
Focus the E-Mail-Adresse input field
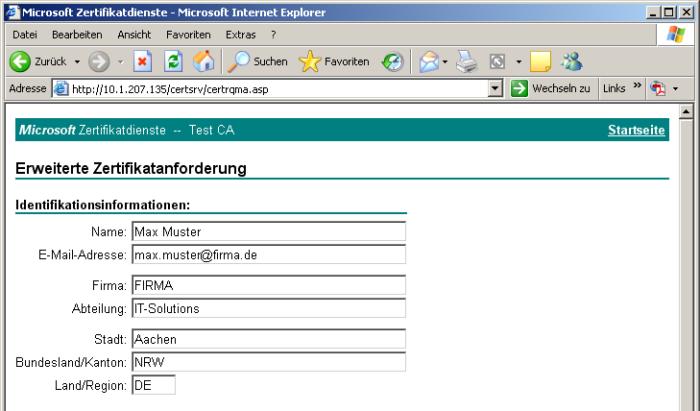pyautogui.click(x=268, y=254)
